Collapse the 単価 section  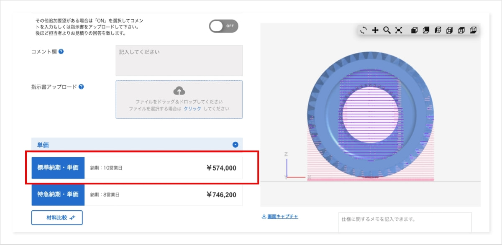[x=235, y=145]
